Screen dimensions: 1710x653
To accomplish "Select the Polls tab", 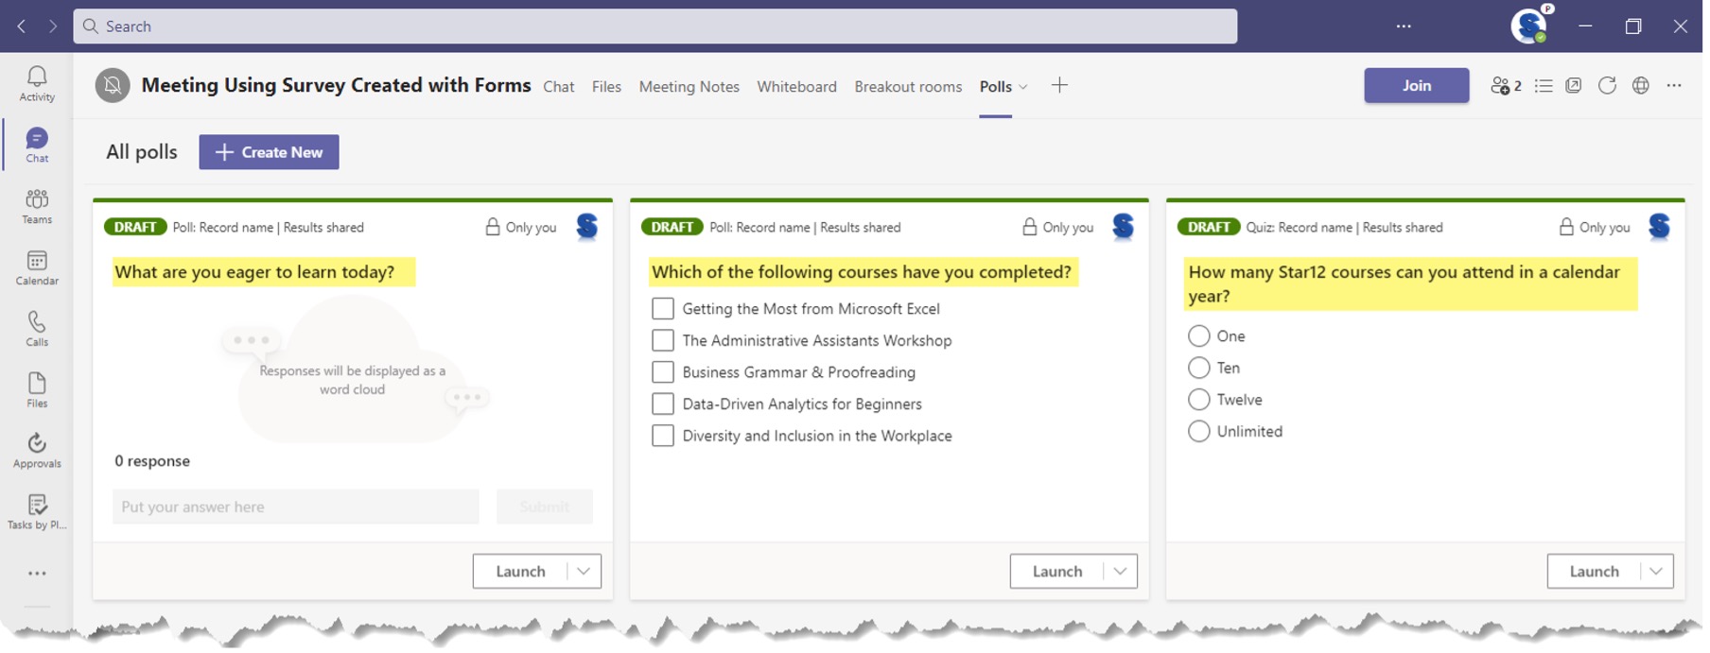I will tap(996, 87).
